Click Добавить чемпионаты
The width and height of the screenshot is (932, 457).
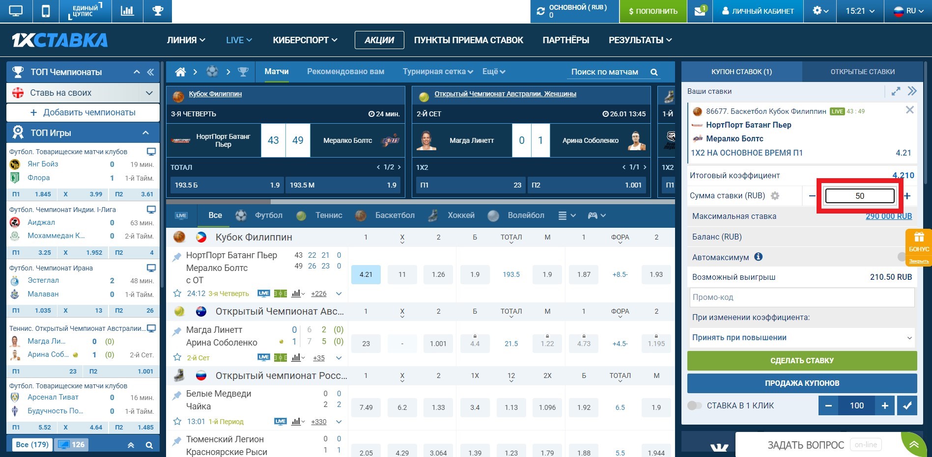tap(83, 112)
